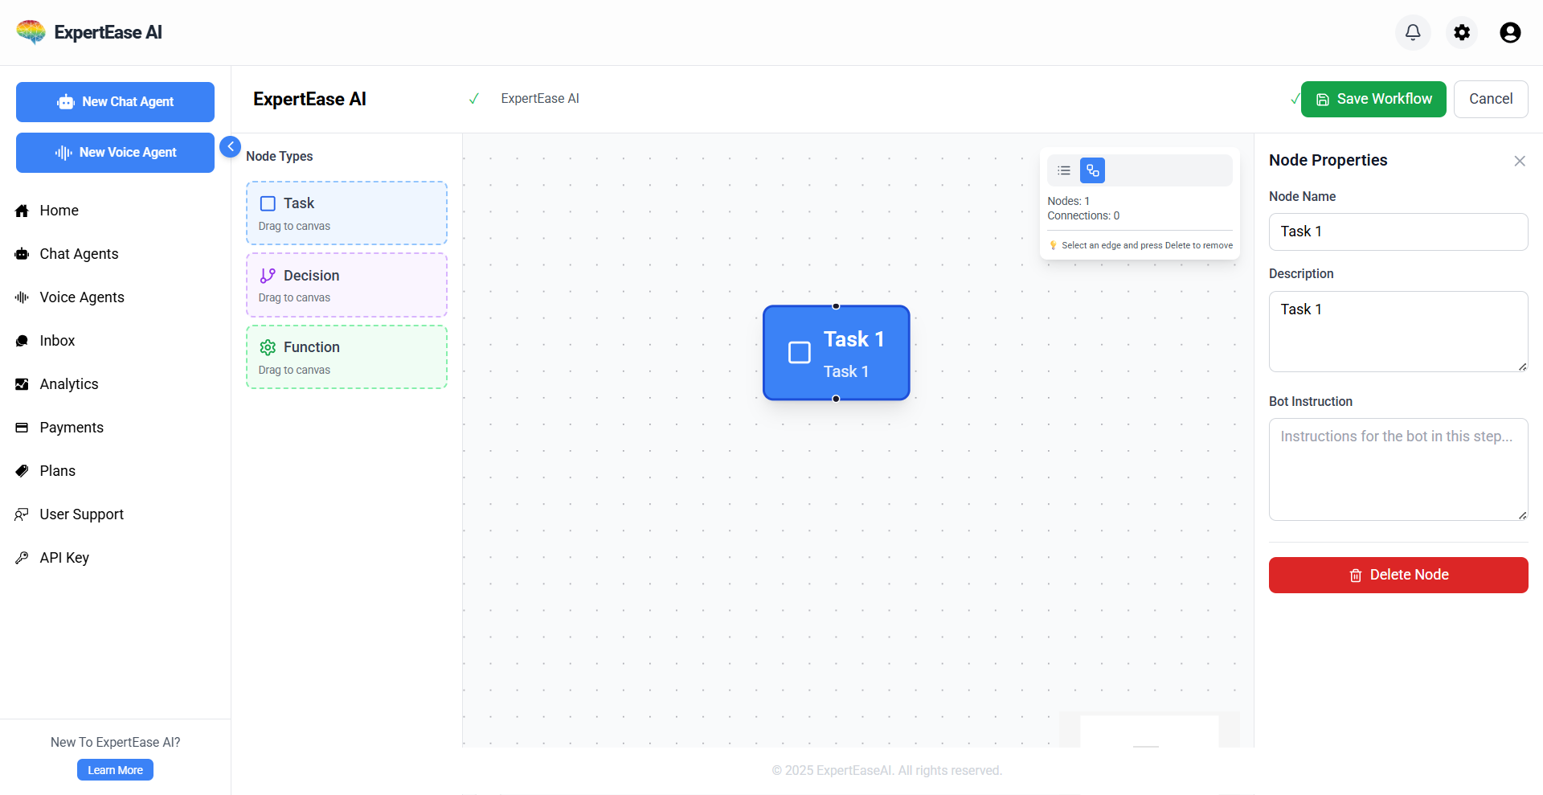Switch to list view in canvas panel
The width and height of the screenshot is (1543, 795).
tap(1064, 170)
